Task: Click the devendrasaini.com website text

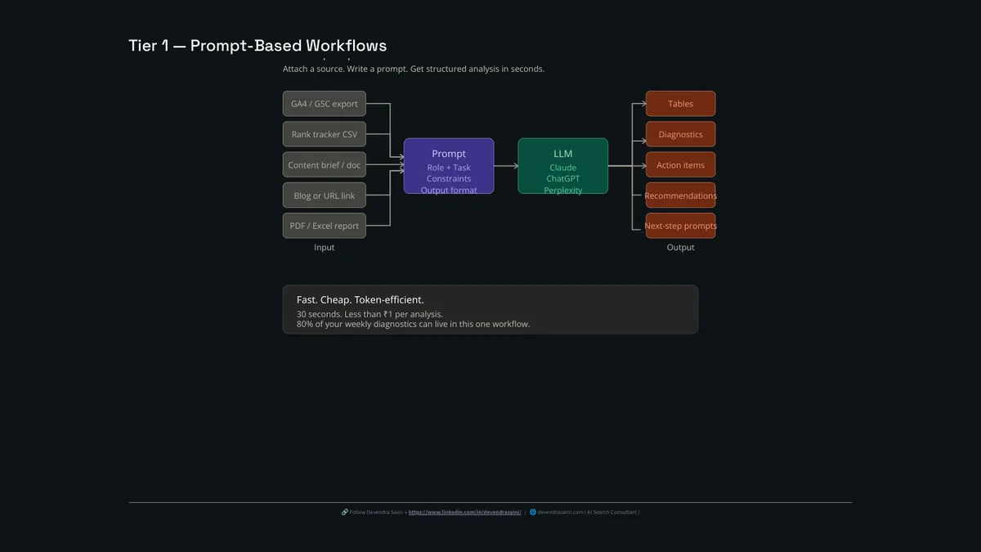Action: point(560,512)
